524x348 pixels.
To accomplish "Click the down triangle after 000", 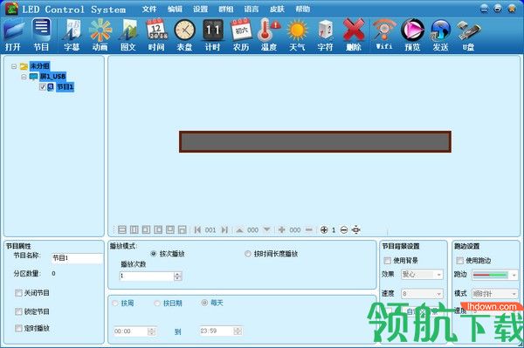I will point(266,229).
